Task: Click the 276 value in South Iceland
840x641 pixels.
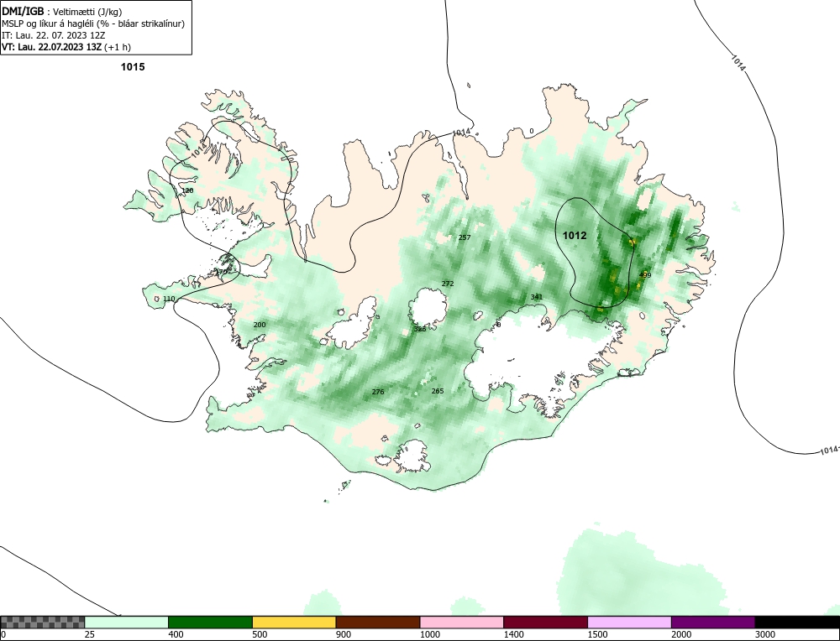Action: pos(378,392)
